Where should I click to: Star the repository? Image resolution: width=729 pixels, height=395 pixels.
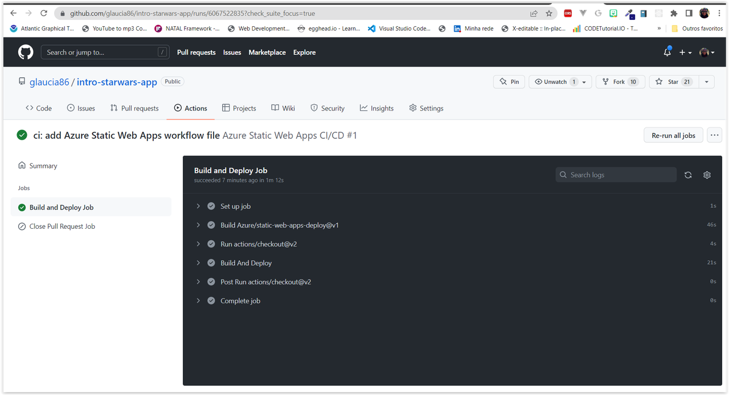pos(673,82)
